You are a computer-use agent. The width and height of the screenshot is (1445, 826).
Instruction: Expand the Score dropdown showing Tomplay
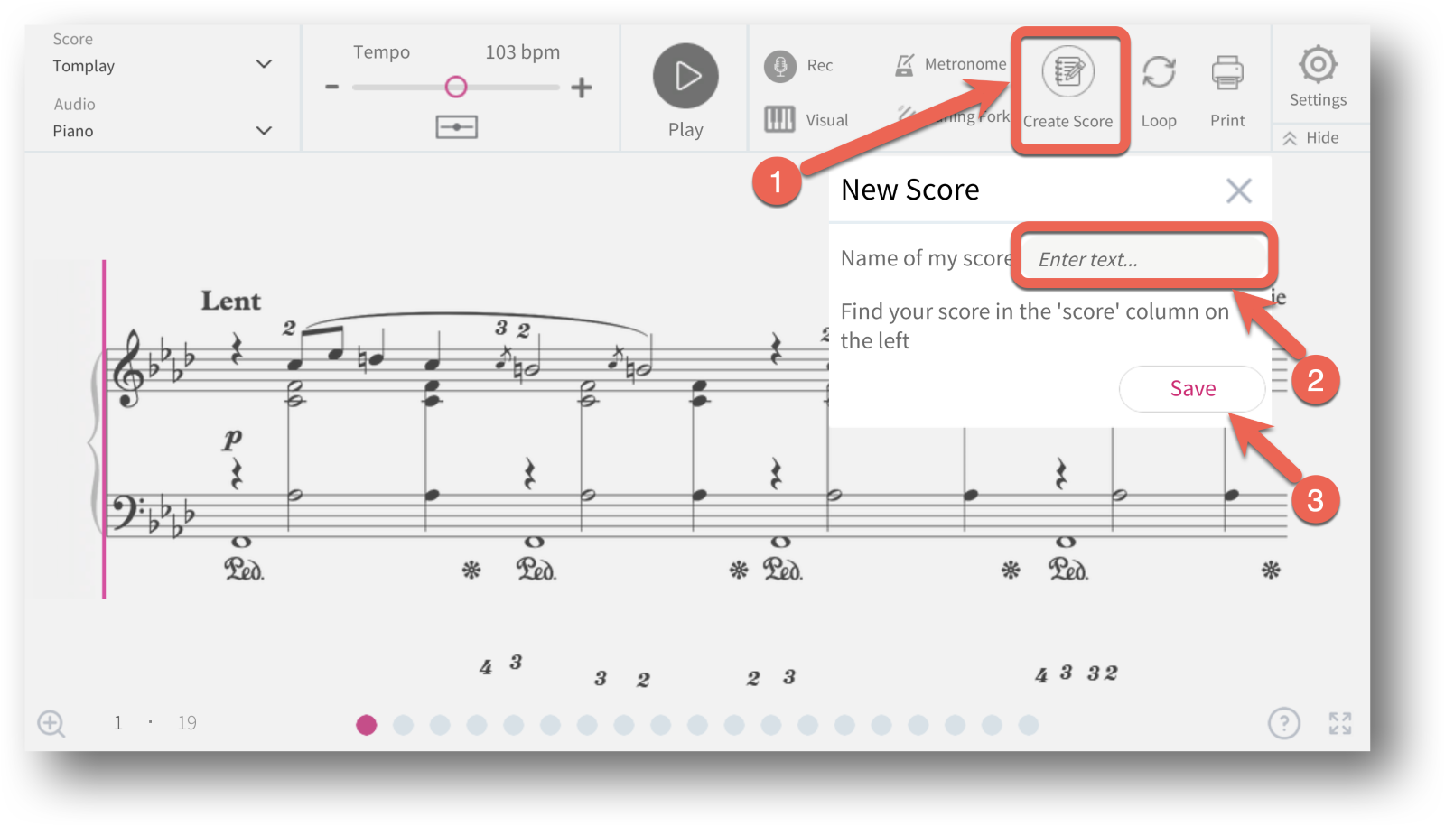(x=163, y=65)
